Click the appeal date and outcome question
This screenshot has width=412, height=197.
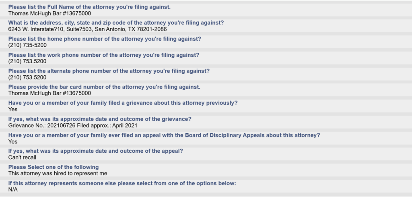[x=96, y=151]
